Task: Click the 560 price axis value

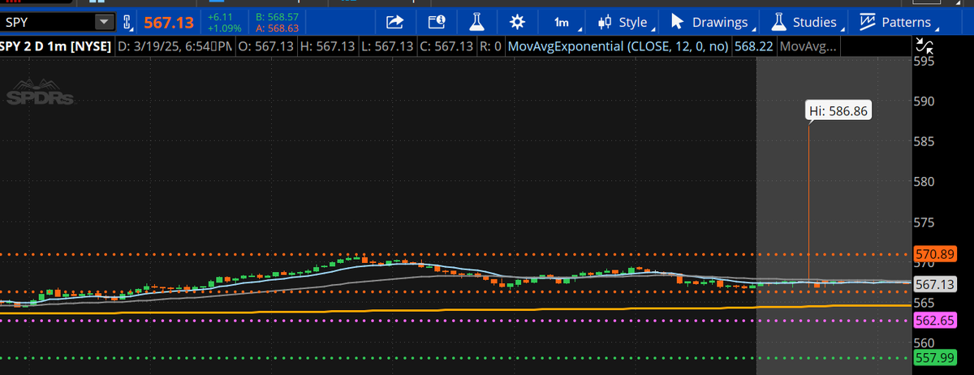Action: click(925, 343)
